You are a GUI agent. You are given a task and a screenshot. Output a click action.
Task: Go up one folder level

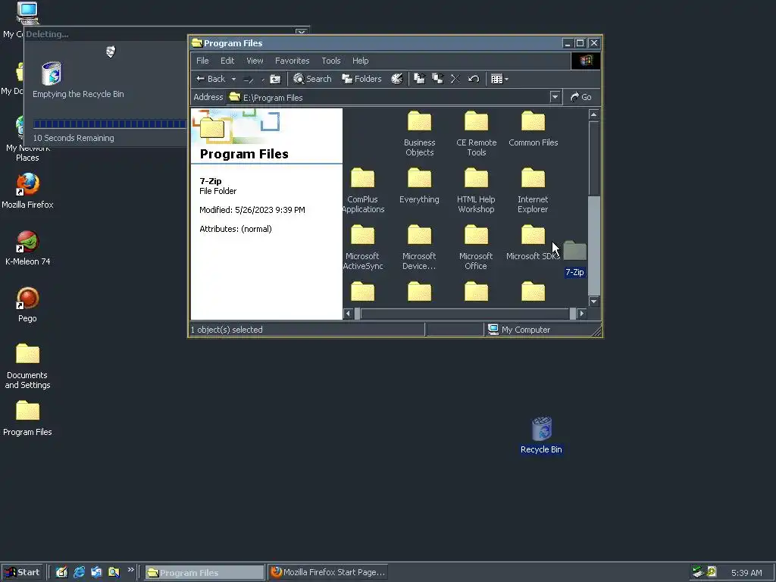click(x=275, y=79)
